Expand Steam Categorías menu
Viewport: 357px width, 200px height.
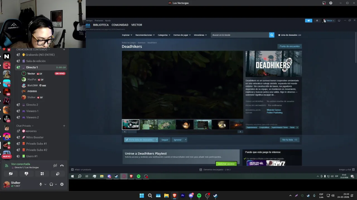(164, 35)
